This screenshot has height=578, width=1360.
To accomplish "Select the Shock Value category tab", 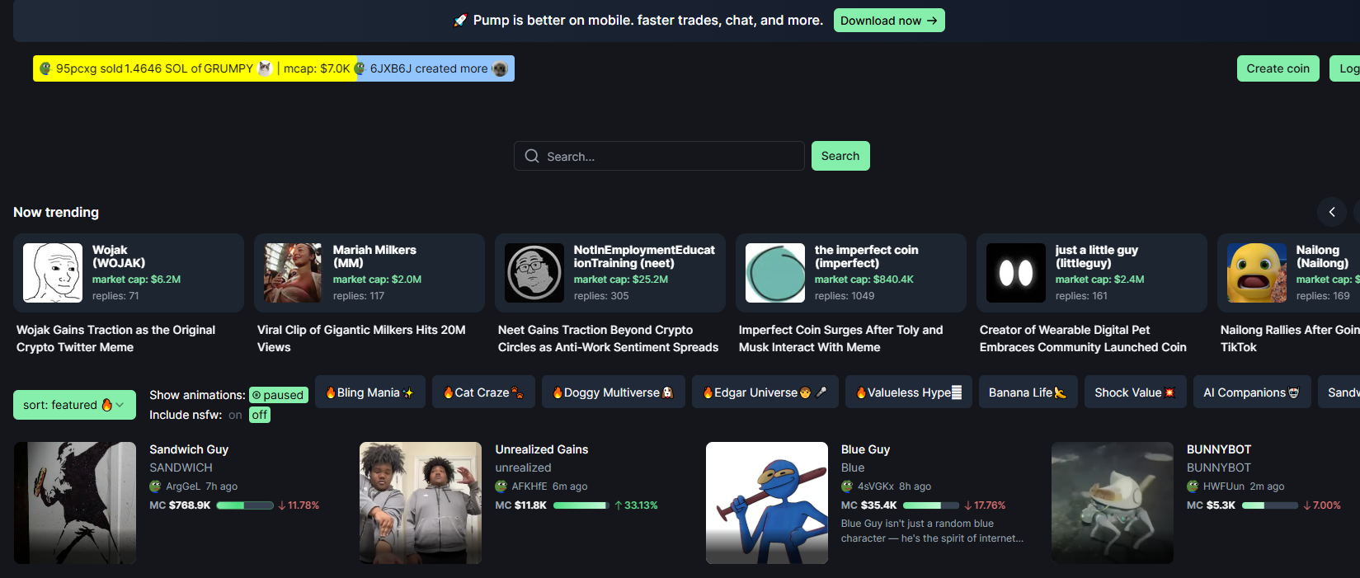I will (x=1136, y=392).
